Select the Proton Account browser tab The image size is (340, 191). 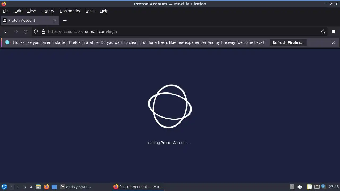click(29, 20)
